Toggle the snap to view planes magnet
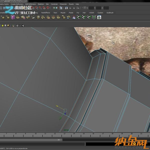 (44, 8)
